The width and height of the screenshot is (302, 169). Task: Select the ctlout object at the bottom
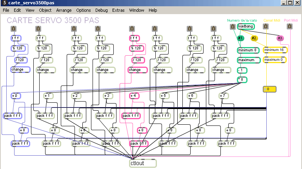pyautogui.click(x=142, y=163)
